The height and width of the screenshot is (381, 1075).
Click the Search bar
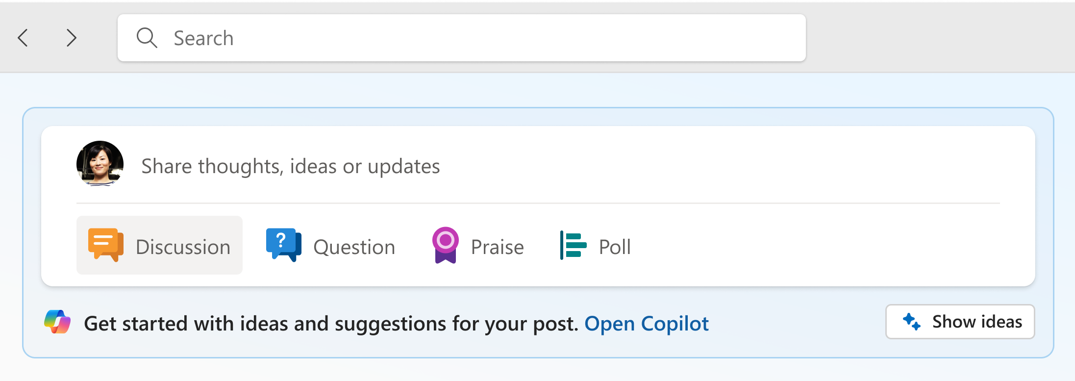pyautogui.click(x=461, y=38)
